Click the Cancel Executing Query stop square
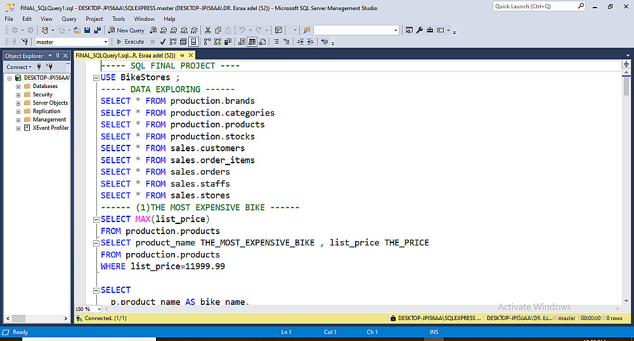The width and height of the screenshot is (634, 341). tap(152, 42)
